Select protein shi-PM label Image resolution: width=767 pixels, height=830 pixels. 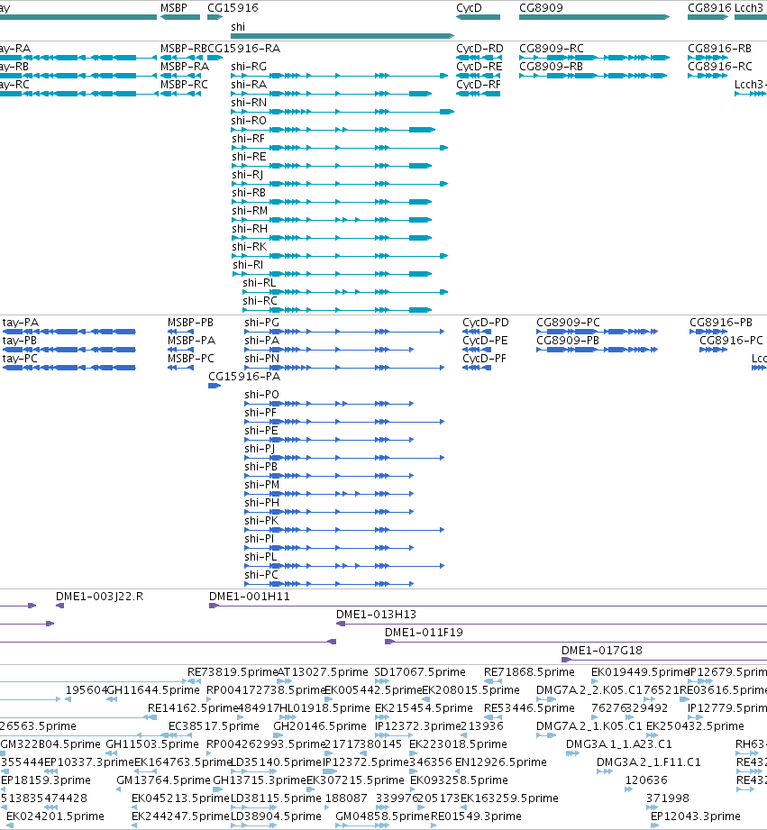pyautogui.click(x=262, y=485)
